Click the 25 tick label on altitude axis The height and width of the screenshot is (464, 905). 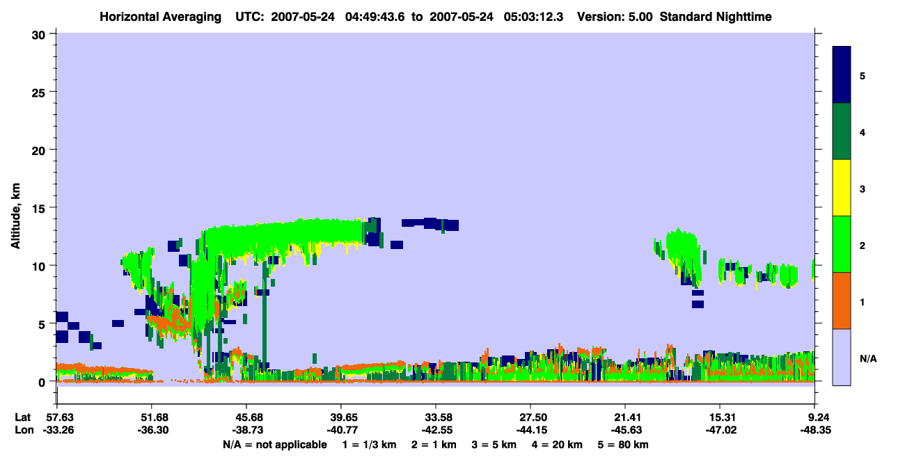pos(40,92)
